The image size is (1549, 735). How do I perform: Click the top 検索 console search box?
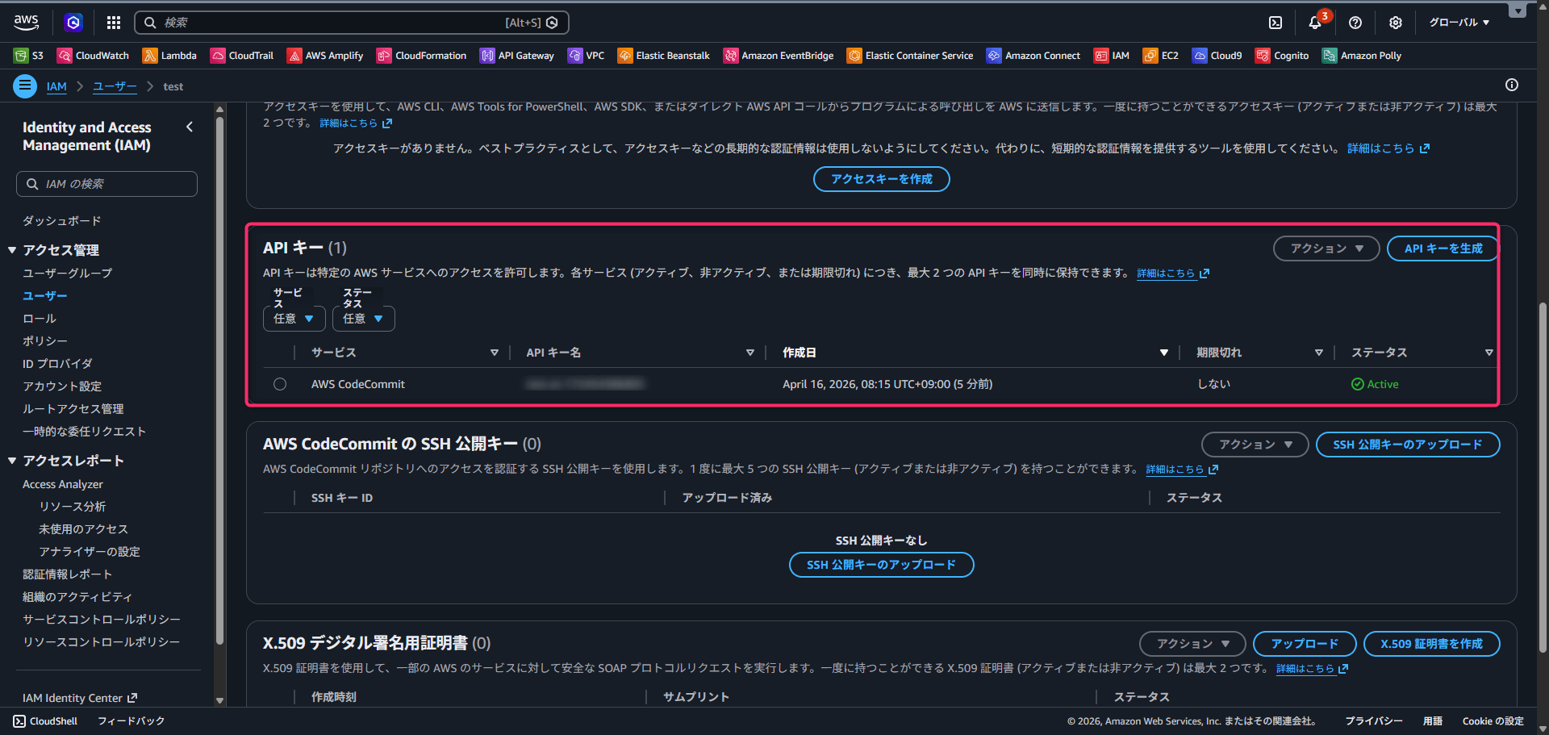[x=352, y=23]
